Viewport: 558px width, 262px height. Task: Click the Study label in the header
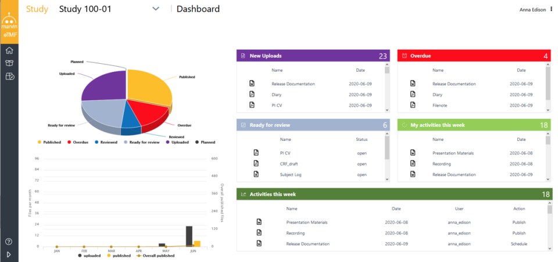pos(37,9)
